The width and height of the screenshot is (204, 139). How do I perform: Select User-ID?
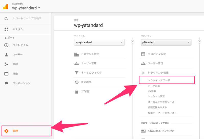152,91
